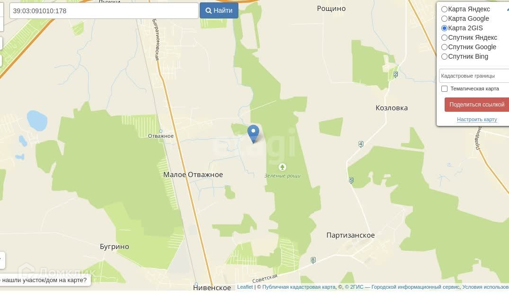This screenshot has width=509, height=293.
Task: Click the Поделиться ссылкой red button
Action: click(476, 105)
